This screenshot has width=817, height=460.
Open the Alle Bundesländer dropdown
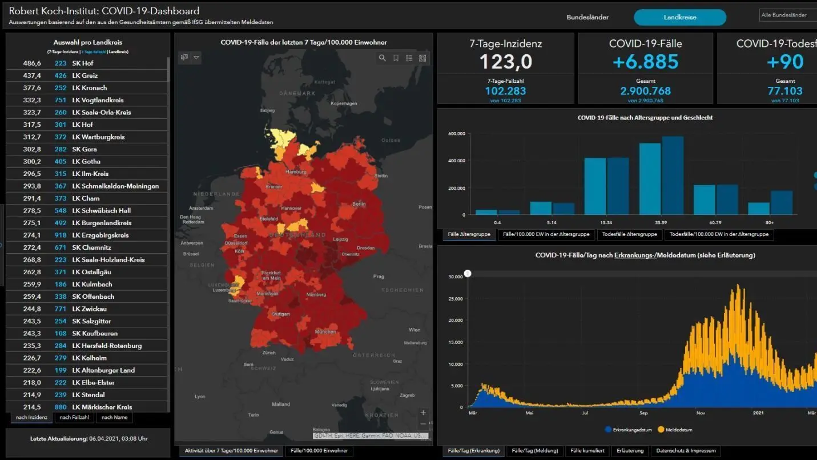point(788,15)
